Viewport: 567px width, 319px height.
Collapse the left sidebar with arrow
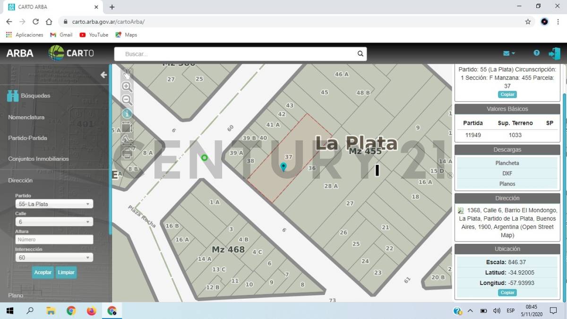[x=103, y=75]
